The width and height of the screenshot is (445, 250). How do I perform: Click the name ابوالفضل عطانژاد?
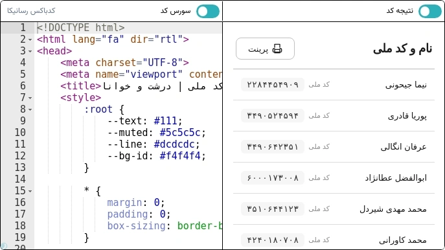tap(396, 178)
